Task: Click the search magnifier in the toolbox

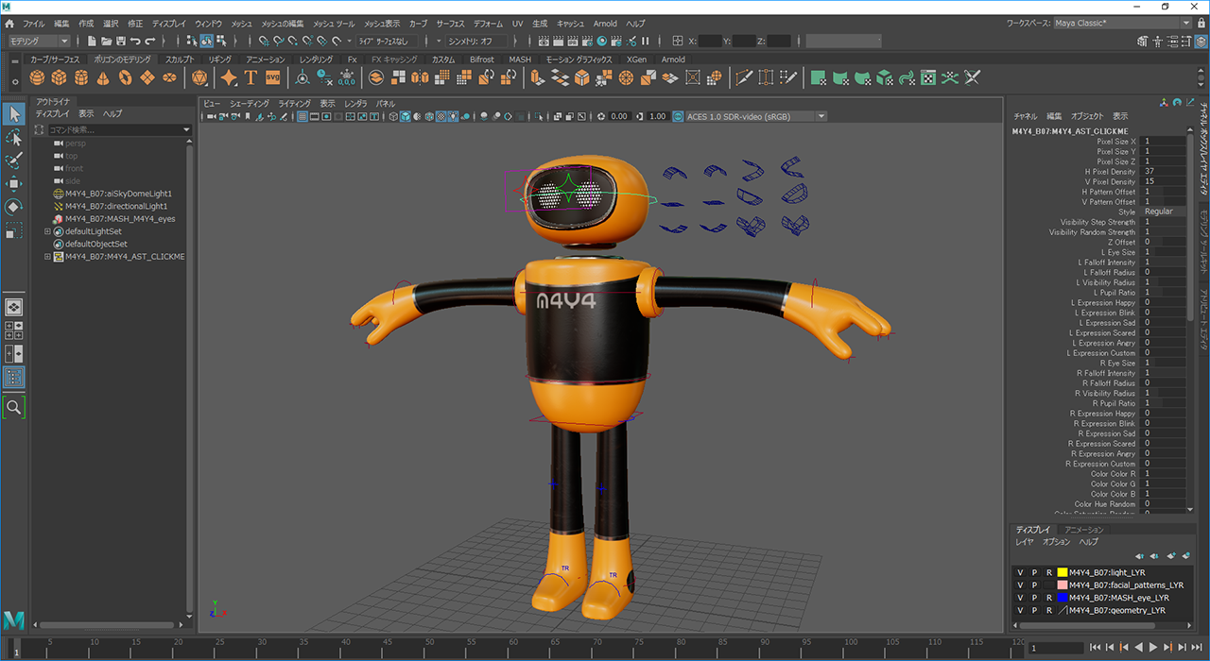Action: coord(14,407)
